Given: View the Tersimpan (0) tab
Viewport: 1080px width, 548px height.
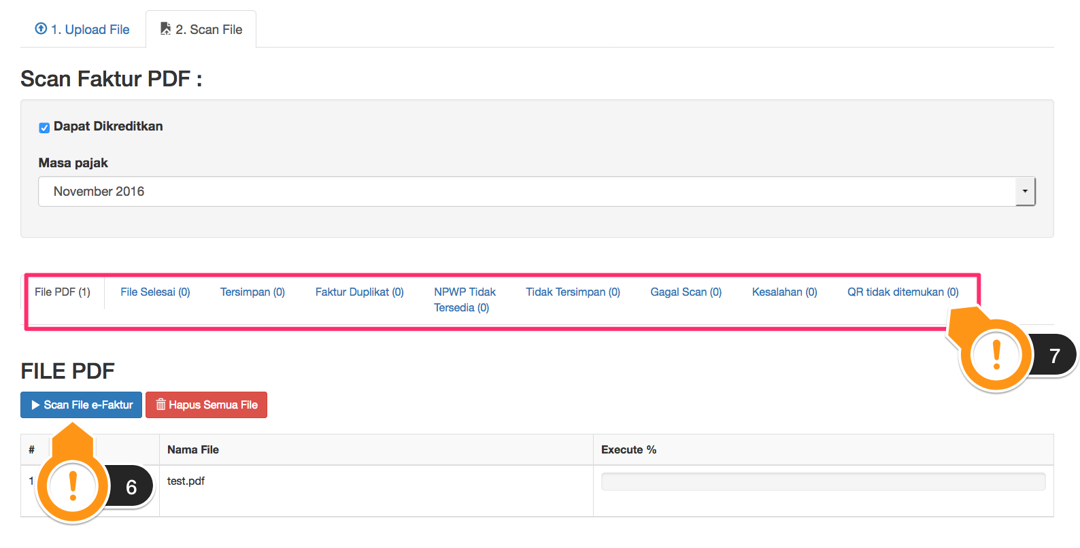Looking at the screenshot, I should 252,292.
